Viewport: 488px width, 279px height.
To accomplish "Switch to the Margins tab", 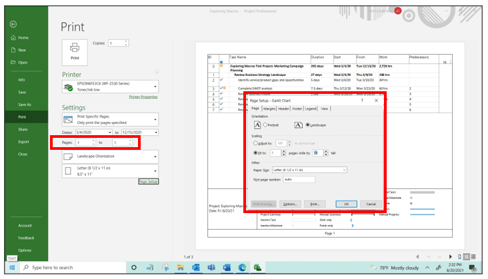I will click(269, 109).
